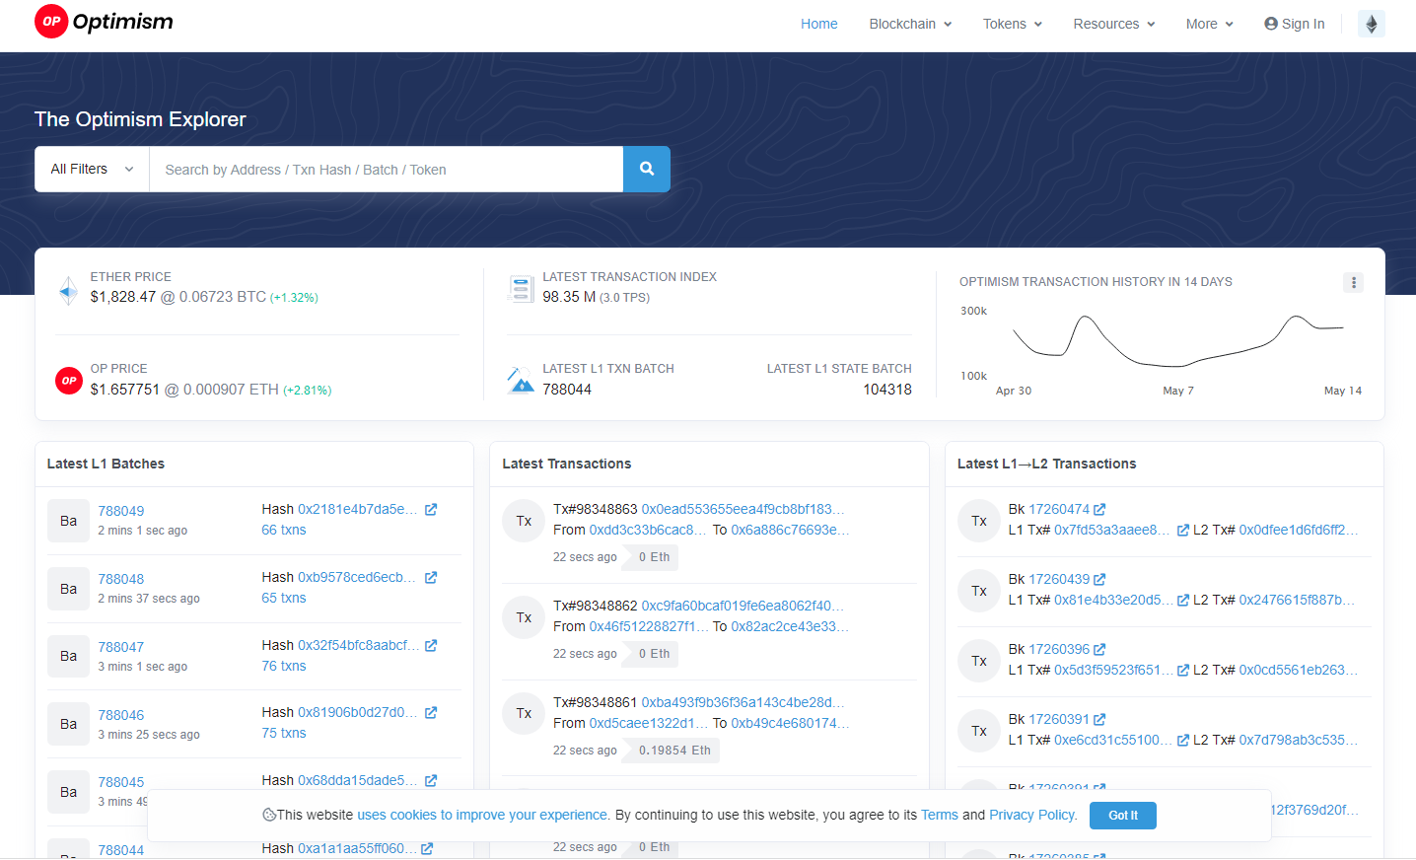This screenshot has width=1416, height=860.
Task: Click the external link icon beside hash 0x2181e4b7da5e
Action: click(x=431, y=509)
